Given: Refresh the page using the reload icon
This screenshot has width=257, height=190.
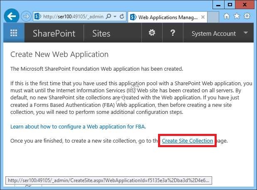Looking at the screenshot, I should (x=122, y=17).
